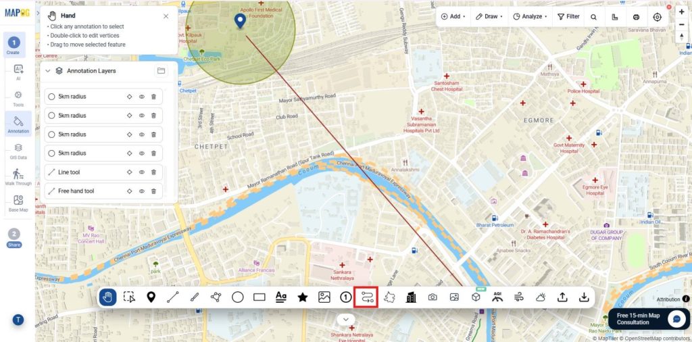Zoom out with the minus button
The height and width of the screenshot is (342, 692).
pyautogui.click(x=682, y=24)
